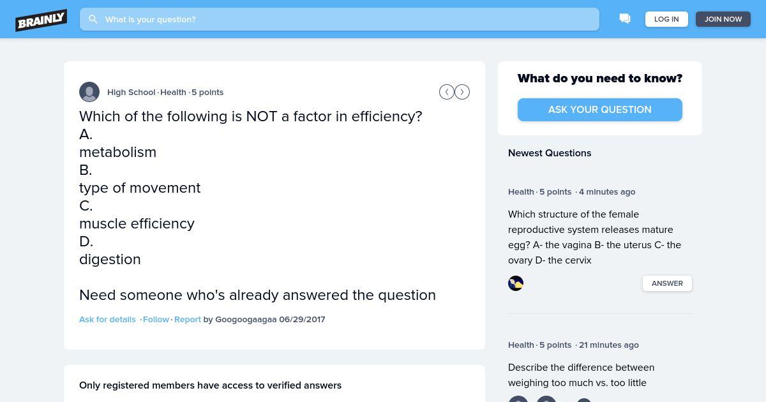
Task: Click the LOG IN button
Action: pos(666,19)
